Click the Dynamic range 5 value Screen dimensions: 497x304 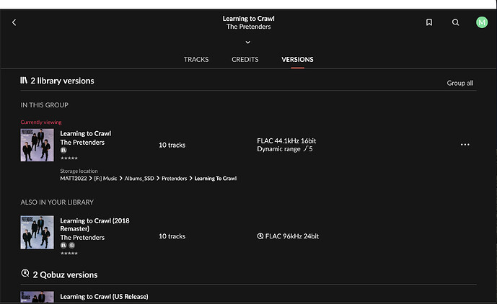(285, 149)
